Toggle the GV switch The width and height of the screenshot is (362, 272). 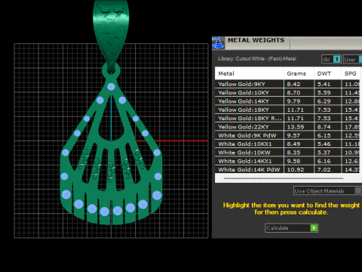(331, 60)
